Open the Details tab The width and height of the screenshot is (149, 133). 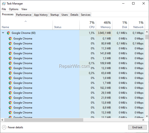(74, 15)
